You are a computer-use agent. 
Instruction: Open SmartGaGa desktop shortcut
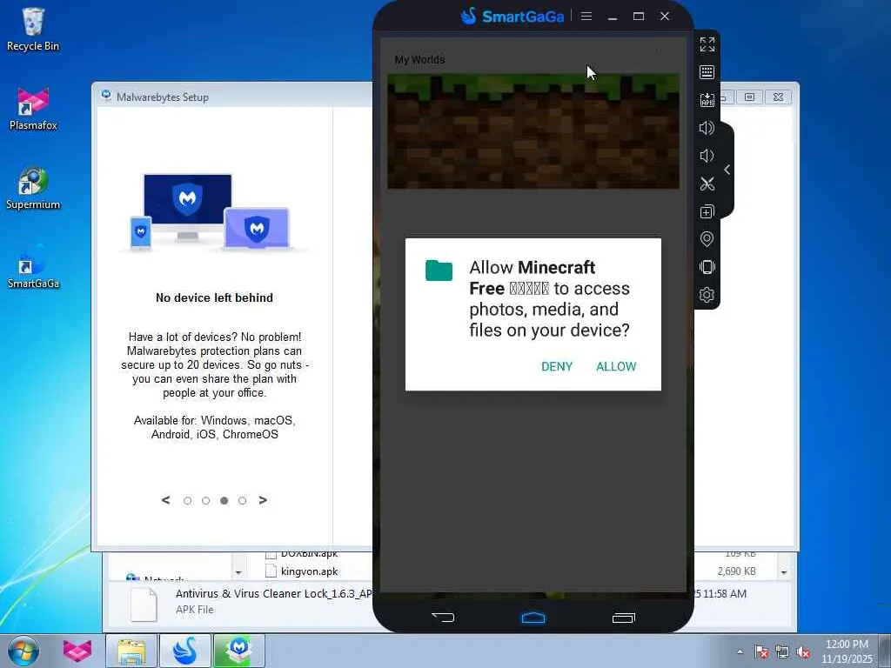[33, 267]
